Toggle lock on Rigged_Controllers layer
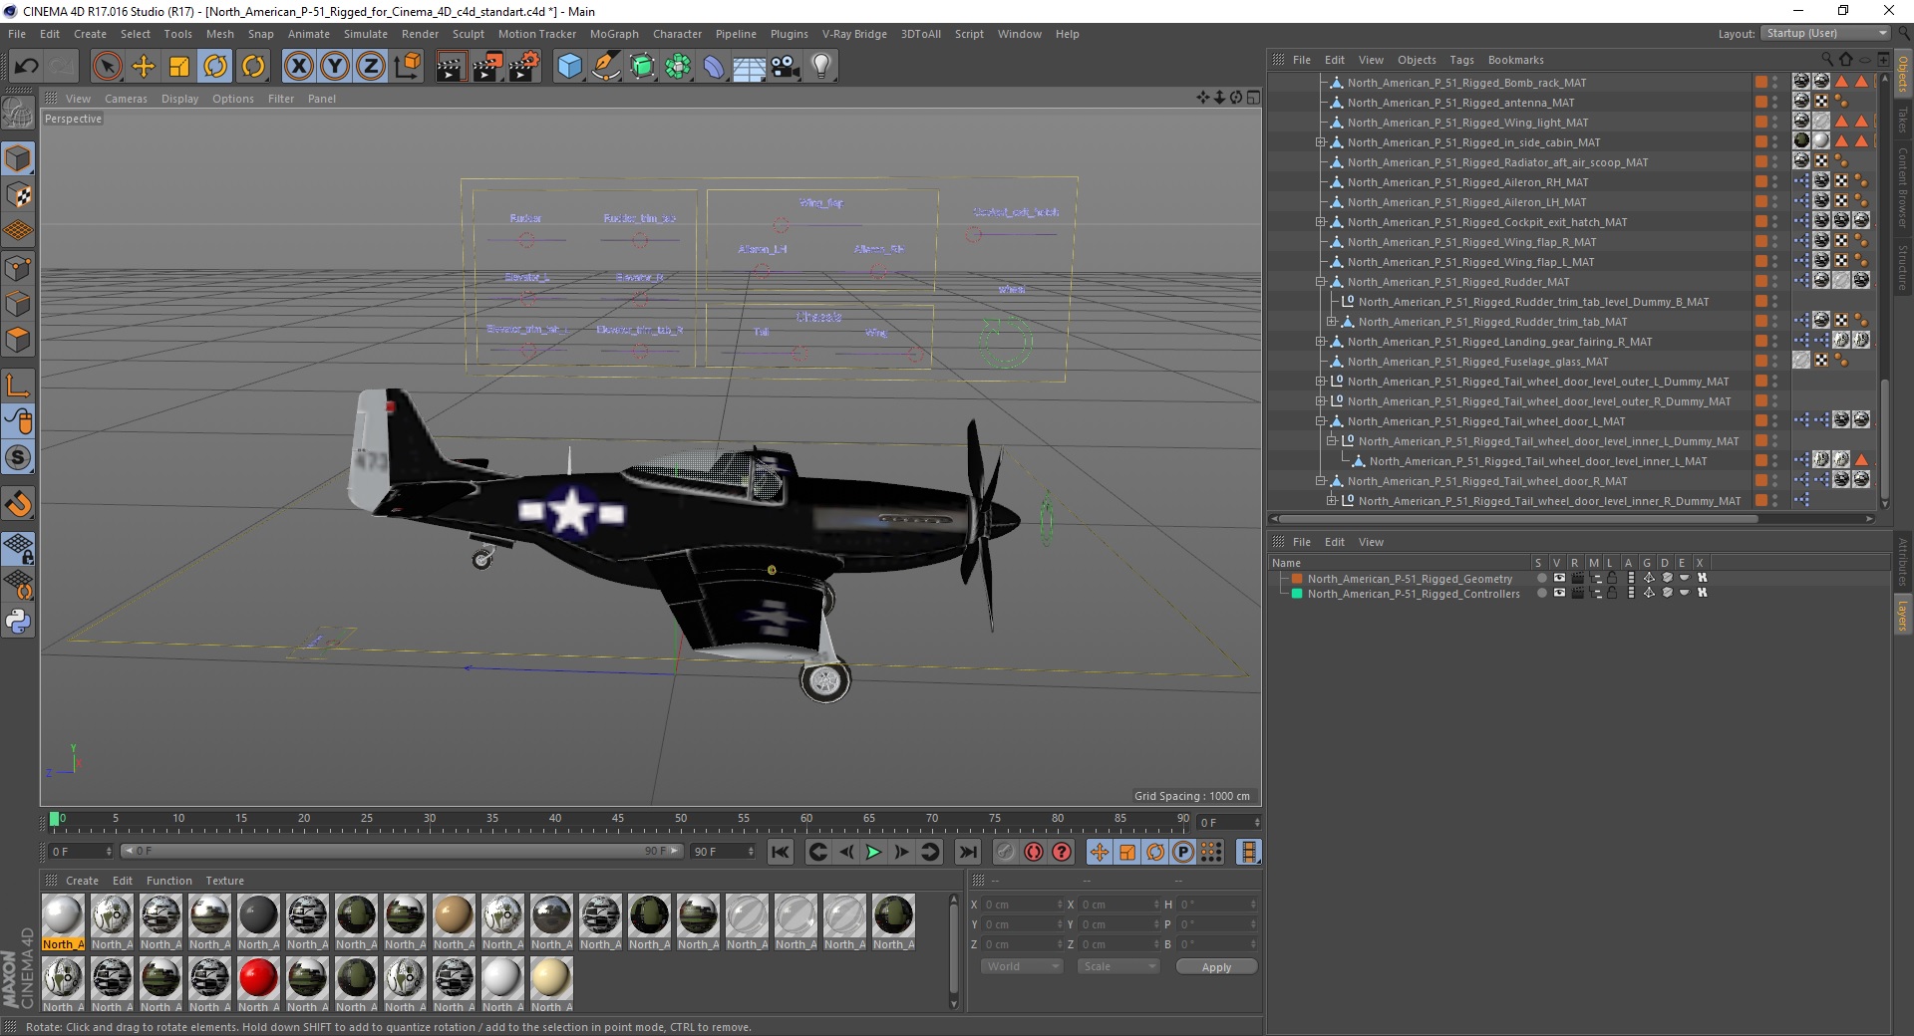 1612,593
